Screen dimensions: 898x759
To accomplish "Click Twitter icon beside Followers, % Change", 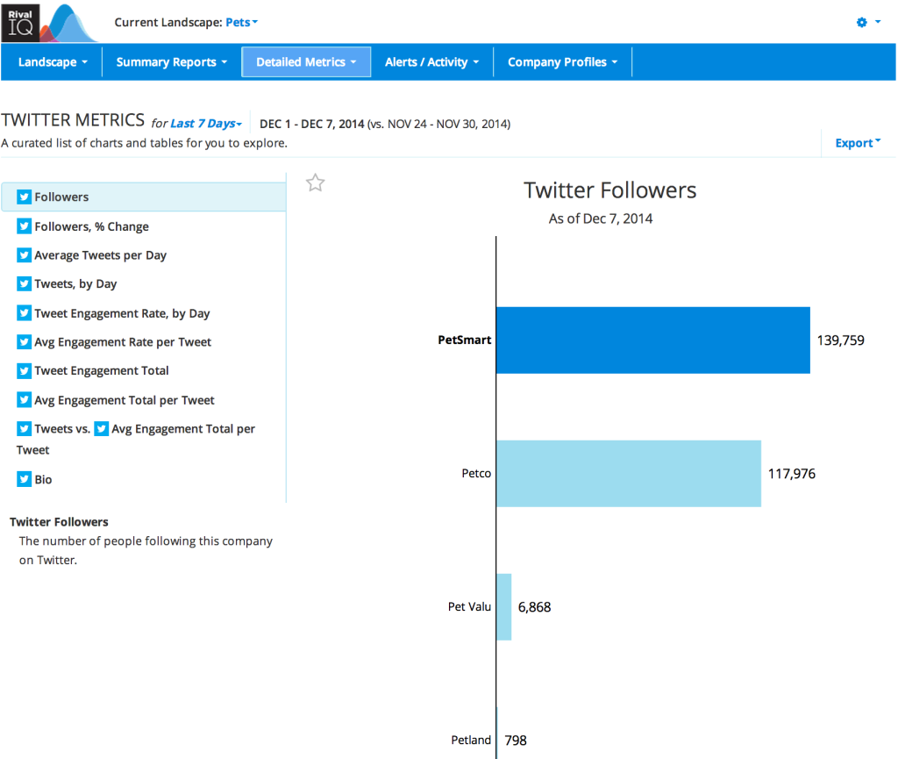I will (24, 226).
